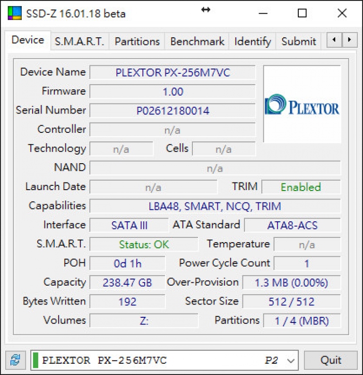The height and width of the screenshot is (375, 363).
Task: Click the Cells n/a field
Action: click(x=224, y=149)
